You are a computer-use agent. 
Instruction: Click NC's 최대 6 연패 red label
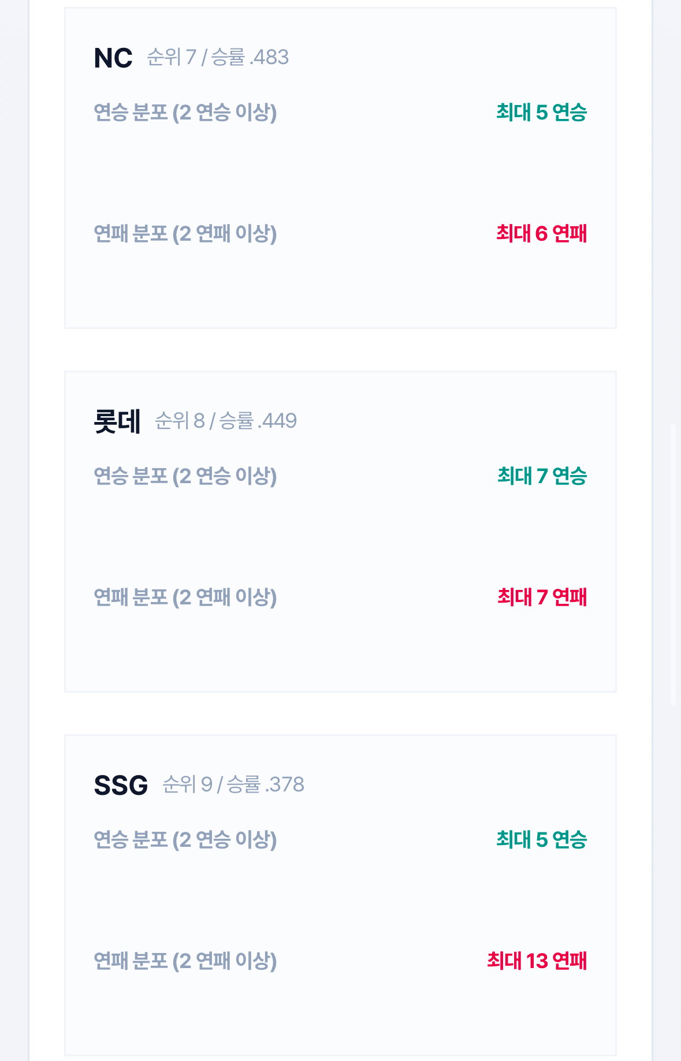point(541,233)
